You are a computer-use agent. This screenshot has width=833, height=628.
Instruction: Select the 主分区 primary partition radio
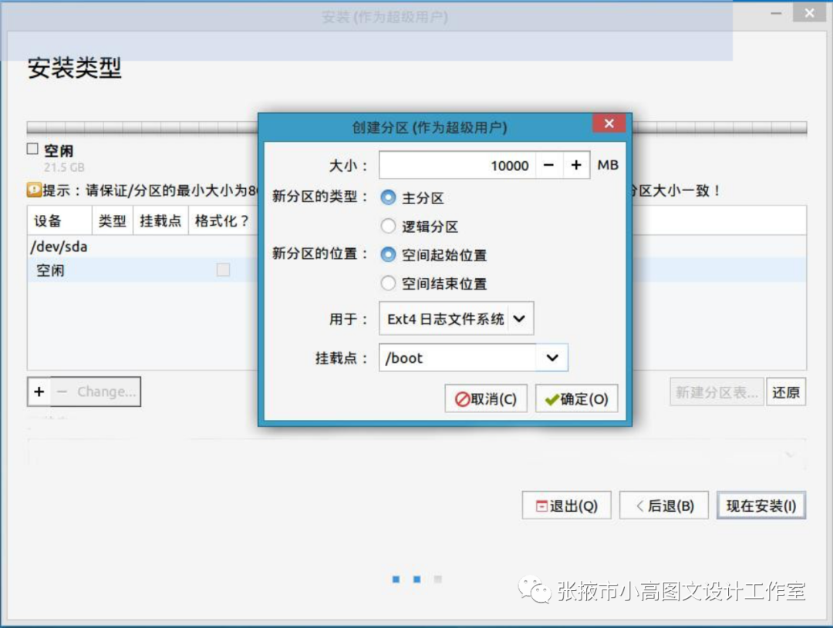[x=388, y=197]
